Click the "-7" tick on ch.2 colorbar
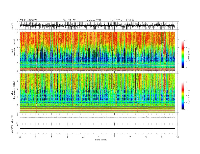The image size is (200, 154). click(x=186, y=109)
